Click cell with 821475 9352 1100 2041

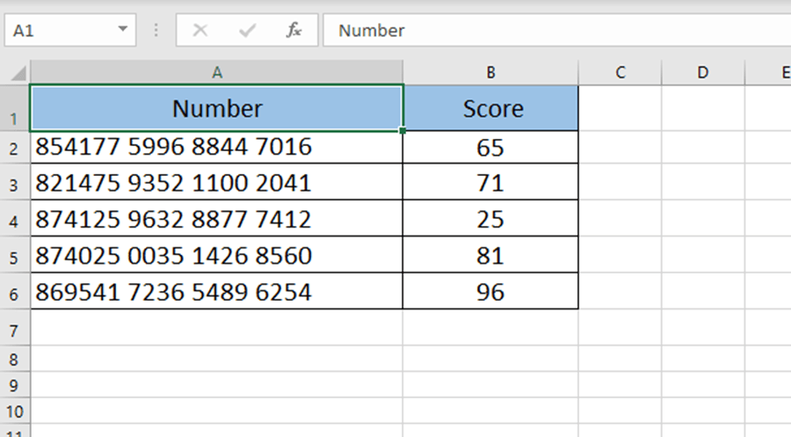pos(217,182)
